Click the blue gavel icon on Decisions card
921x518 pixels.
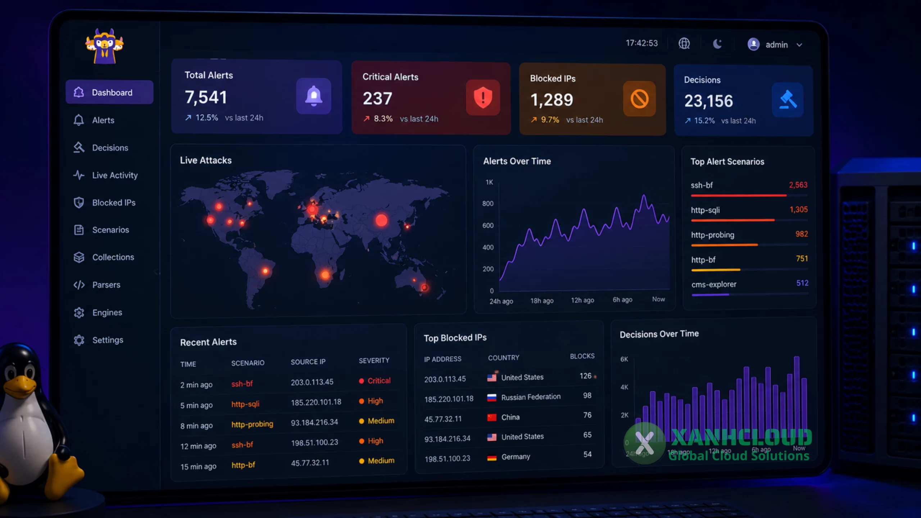(x=788, y=100)
